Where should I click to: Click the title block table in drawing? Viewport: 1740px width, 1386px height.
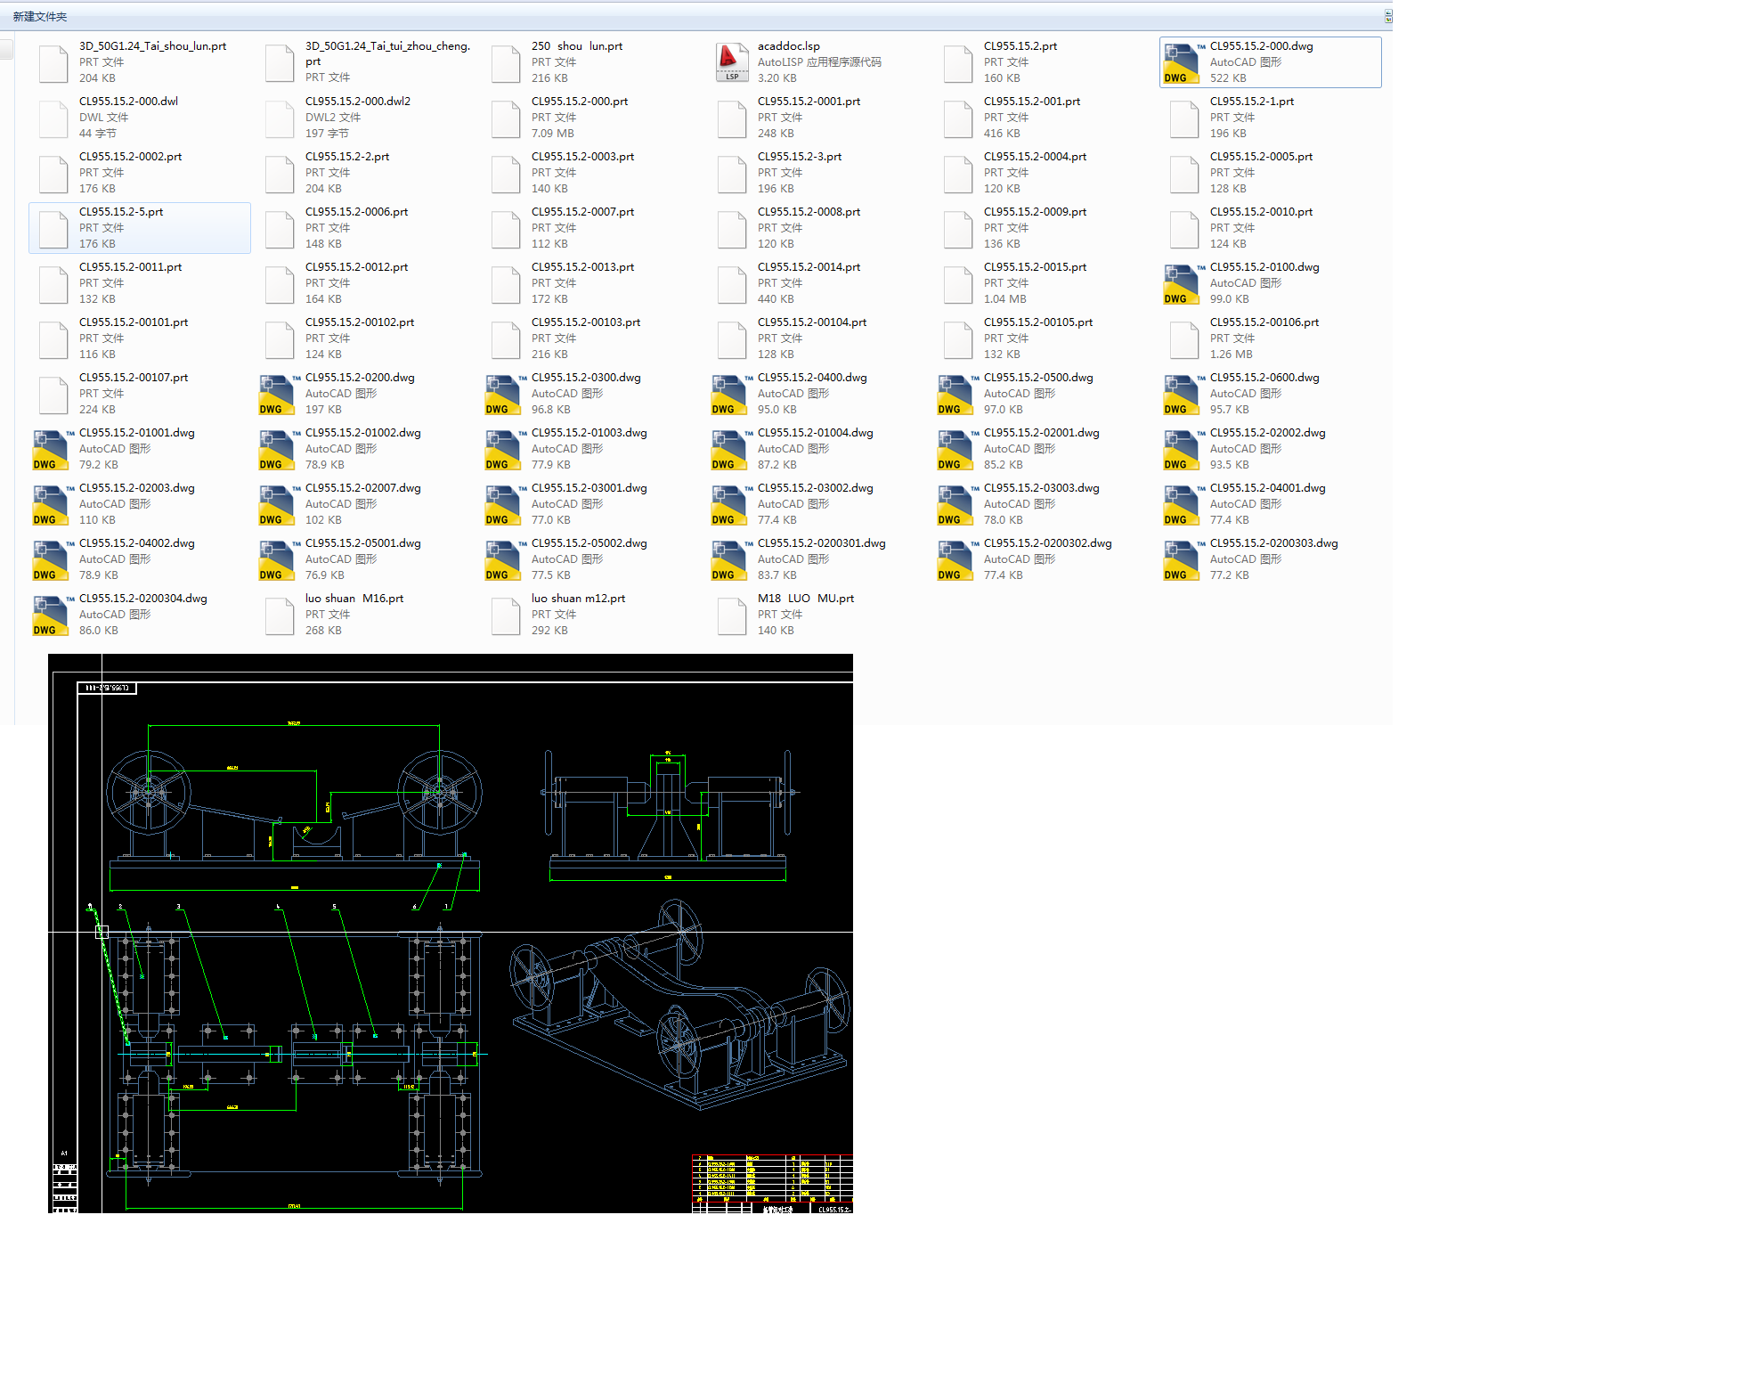click(771, 1183)
